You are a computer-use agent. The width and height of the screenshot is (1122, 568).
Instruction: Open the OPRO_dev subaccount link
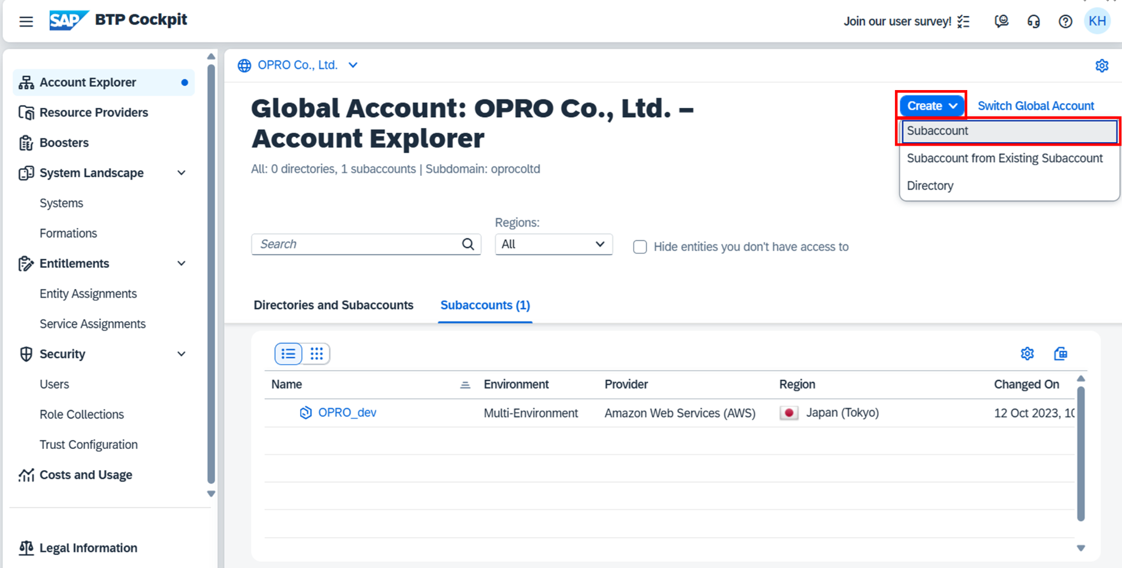347,413
